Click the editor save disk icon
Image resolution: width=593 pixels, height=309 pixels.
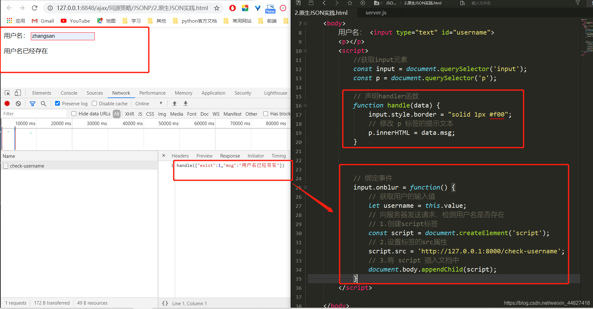pyautogui.click(x=311, y=3)
